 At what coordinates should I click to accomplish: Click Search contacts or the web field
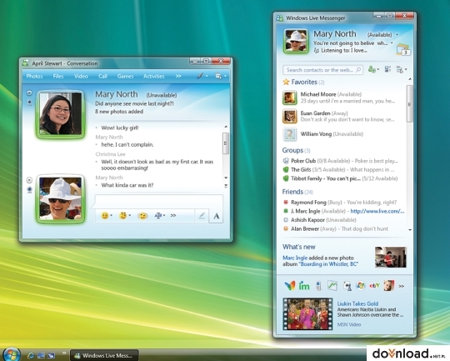pos(322,70)
